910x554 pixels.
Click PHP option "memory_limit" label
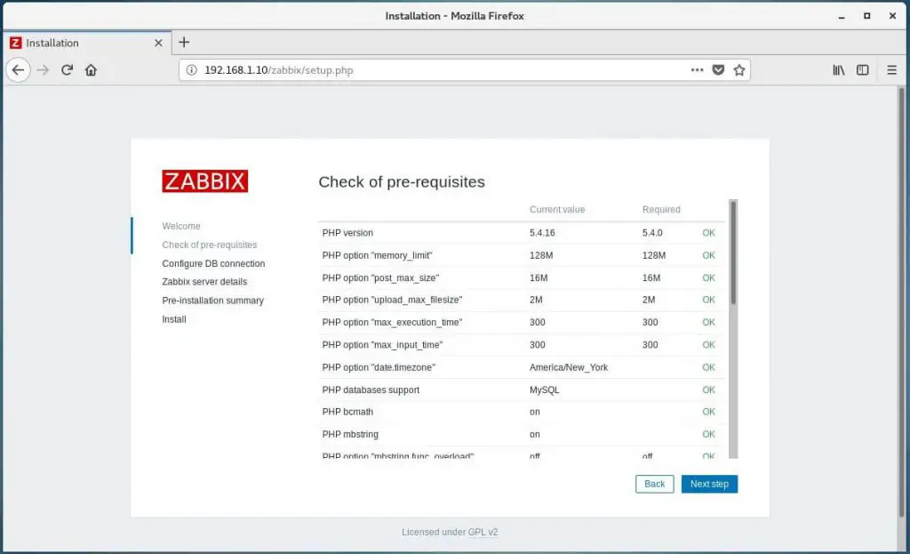[377, 255]
